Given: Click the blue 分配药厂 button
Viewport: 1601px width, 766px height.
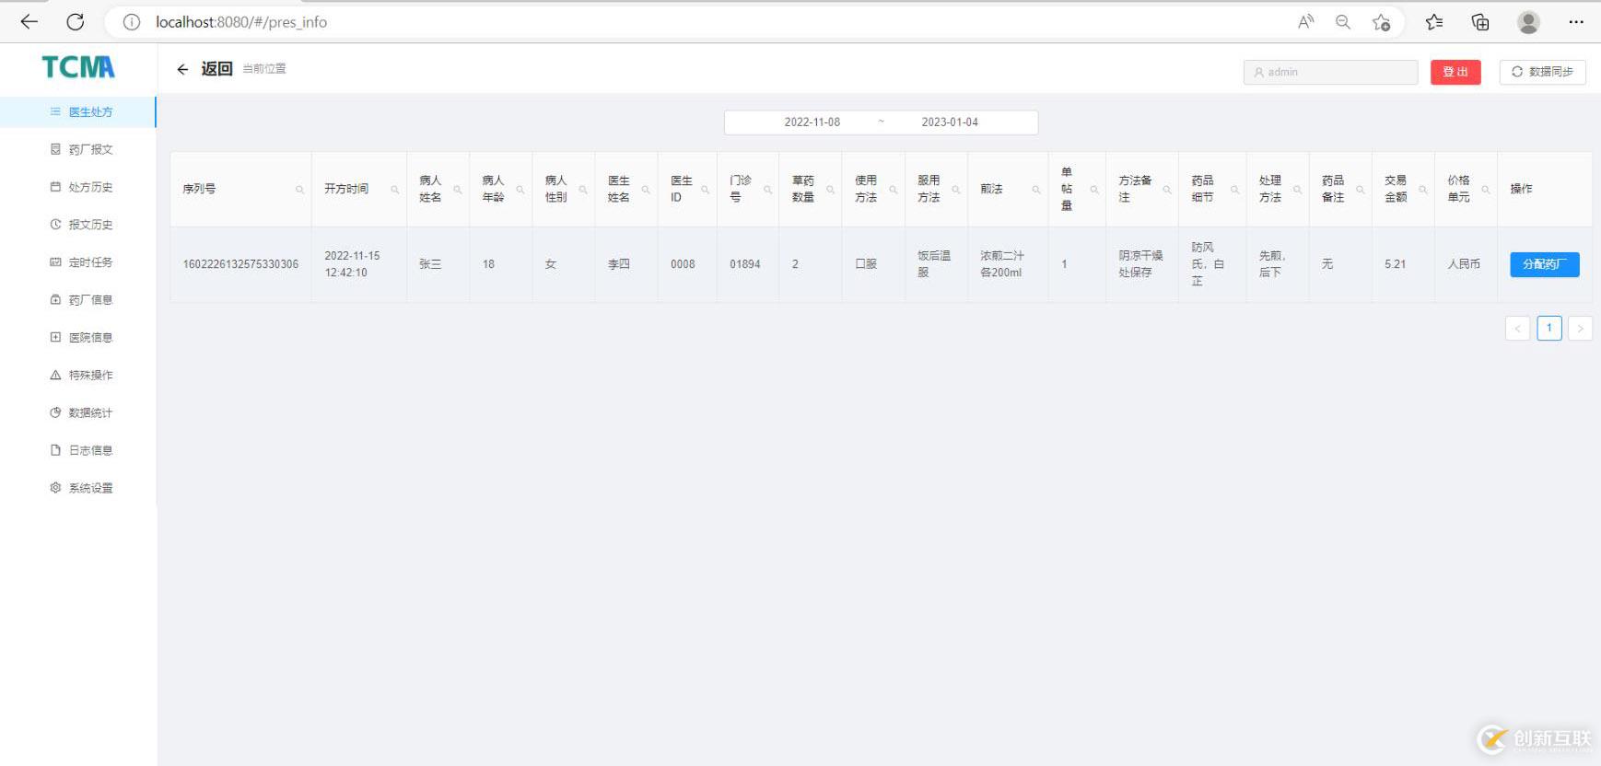Looking at the screenshot, I should [1544, 264].
